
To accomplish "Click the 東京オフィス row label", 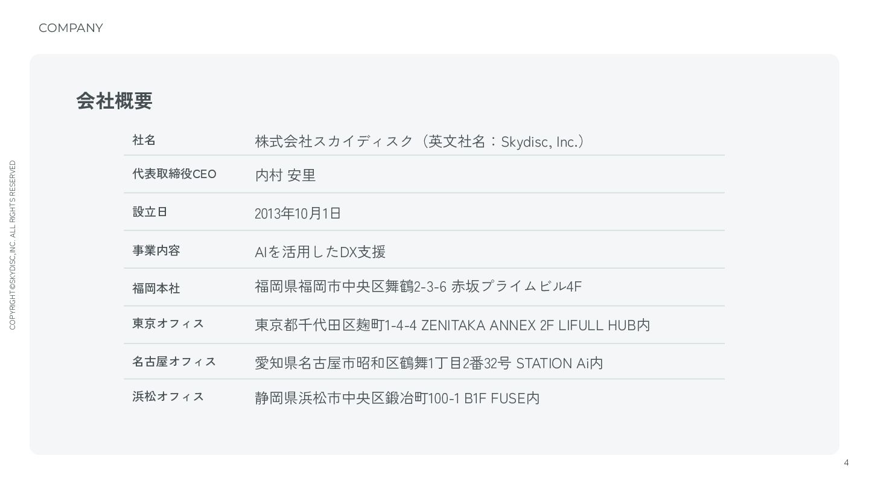I will [168, 324].
